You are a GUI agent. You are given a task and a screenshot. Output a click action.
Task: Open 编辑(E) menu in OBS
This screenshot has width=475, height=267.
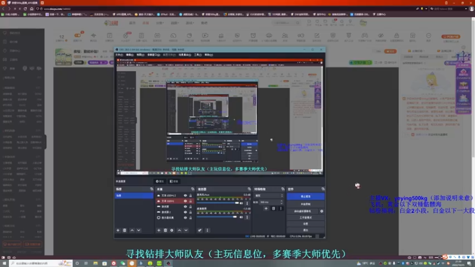coord(129,55)
